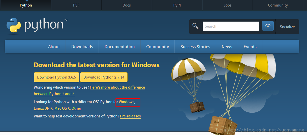This screenshot has width=307, height=135.
Task: Open the Success Stories menu
Action: (195, 47)
